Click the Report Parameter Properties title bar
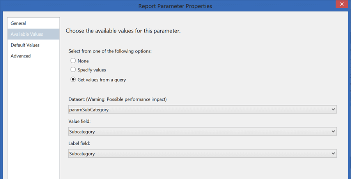Screen dimensions: 351x179 (175, 6)
